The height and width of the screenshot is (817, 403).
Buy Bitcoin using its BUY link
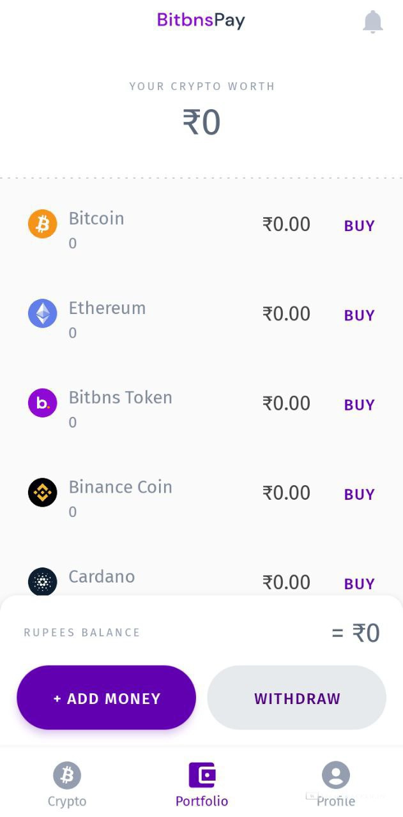360,226
